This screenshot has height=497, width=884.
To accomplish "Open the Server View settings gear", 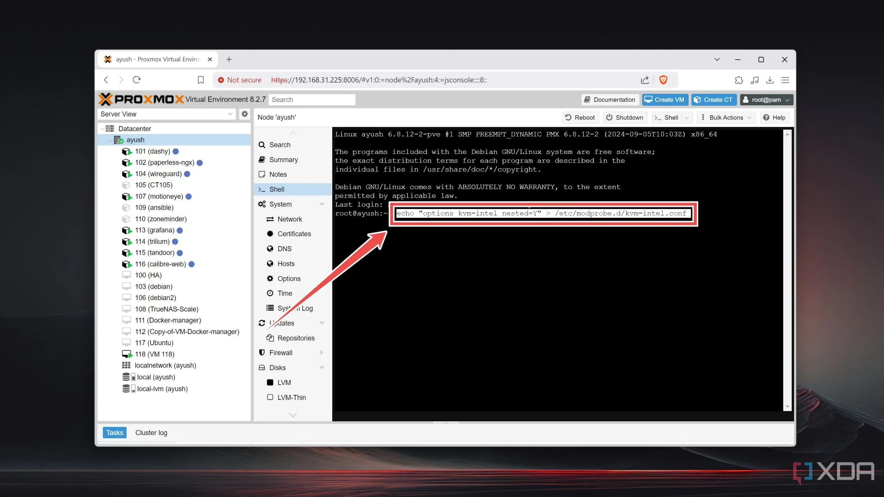I will [245, 114].
